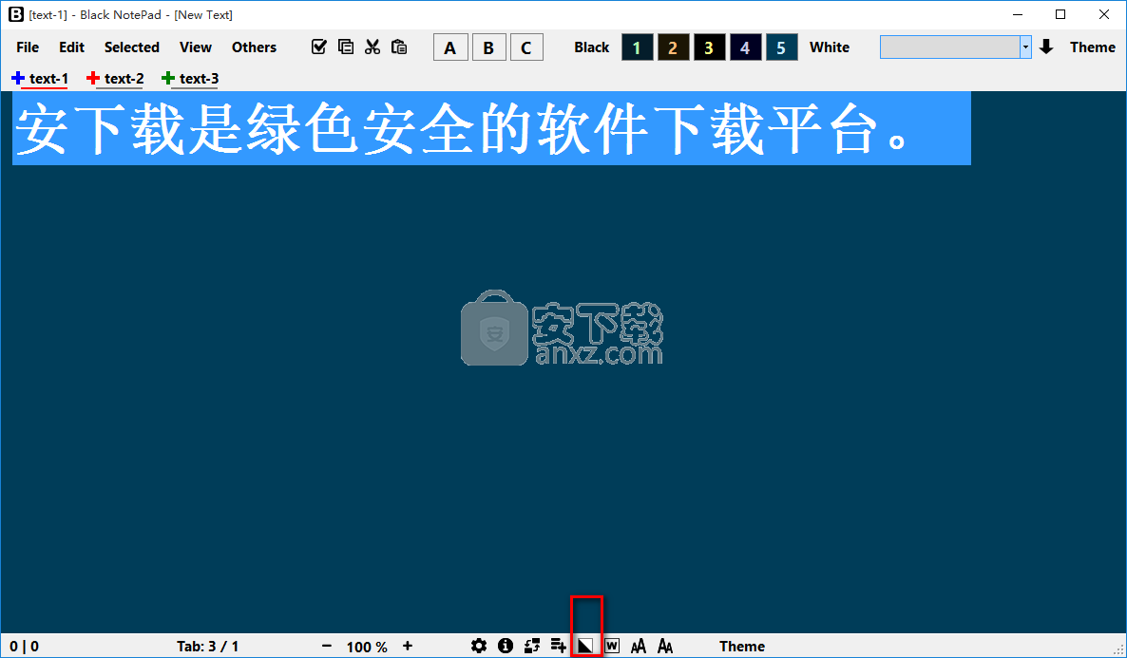This screenshot has height=658, width=1127.
Task: Expand the theme combo box dropdown arrow
Action: tap(1025, 47)
